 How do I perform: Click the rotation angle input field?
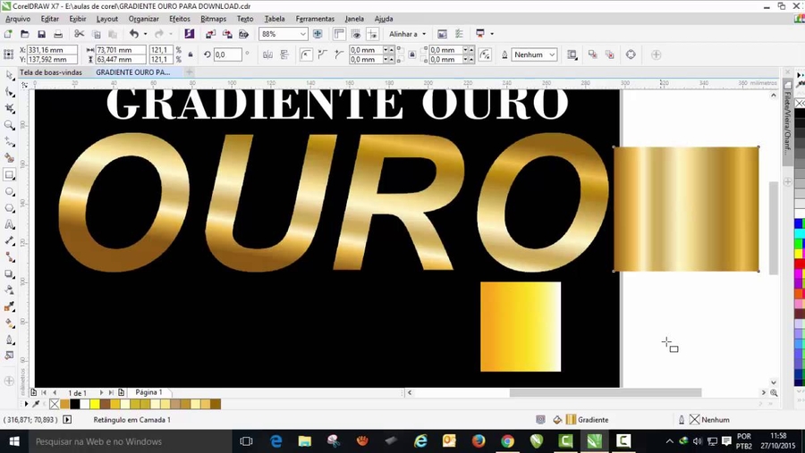point(227,55)
